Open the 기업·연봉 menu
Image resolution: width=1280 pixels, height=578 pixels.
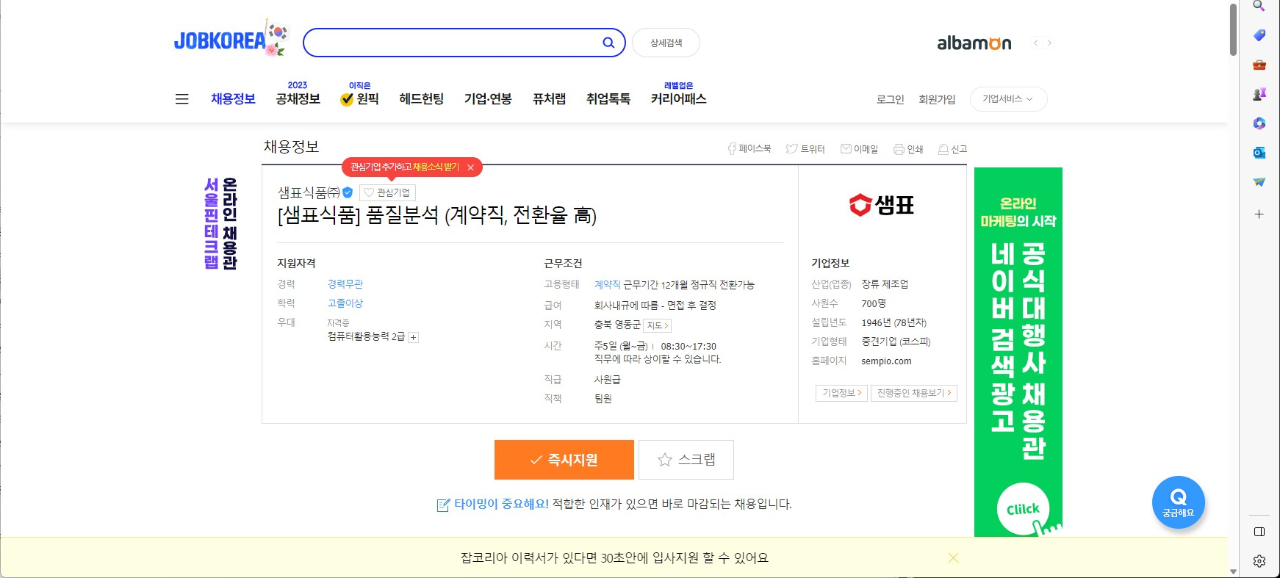pyautogui.click(x=488, y=99)
